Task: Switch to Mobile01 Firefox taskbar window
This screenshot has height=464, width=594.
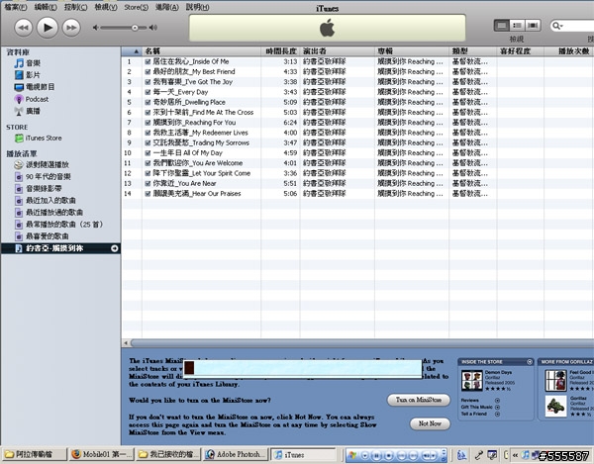Action: 102,454
